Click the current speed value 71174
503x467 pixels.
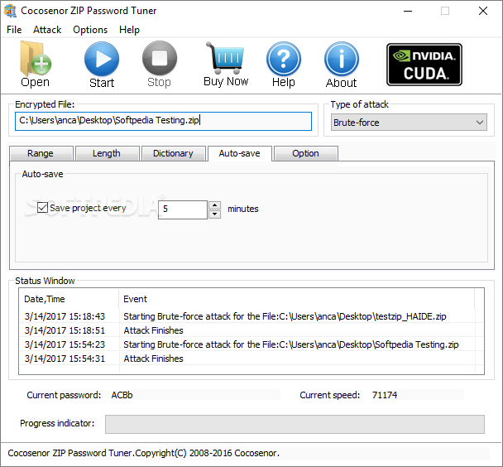(385, 395)
